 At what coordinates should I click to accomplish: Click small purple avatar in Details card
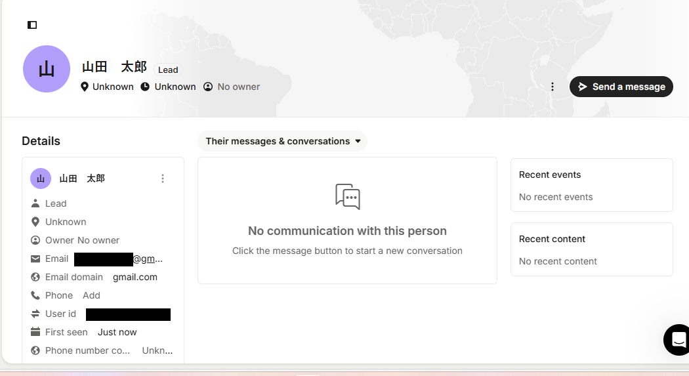(x=41, y=178)
